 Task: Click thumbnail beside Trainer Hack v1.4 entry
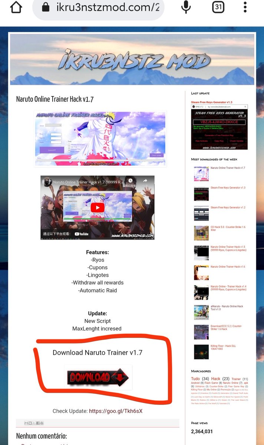201,292
